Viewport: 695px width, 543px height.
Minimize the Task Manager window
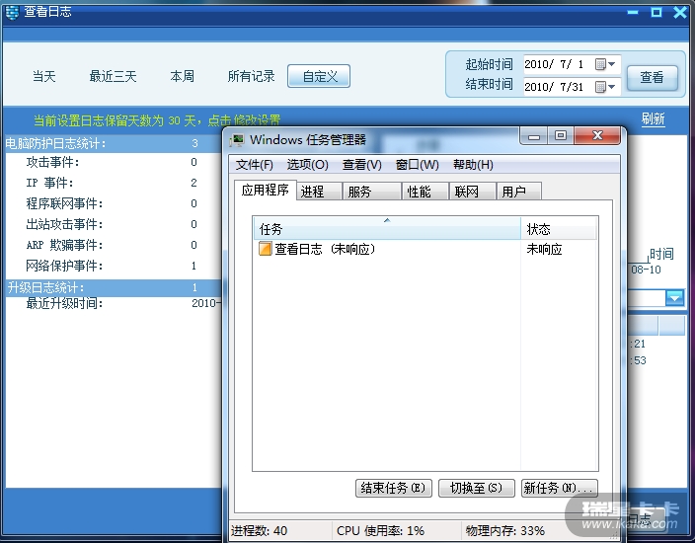click(x=534, y=135)
